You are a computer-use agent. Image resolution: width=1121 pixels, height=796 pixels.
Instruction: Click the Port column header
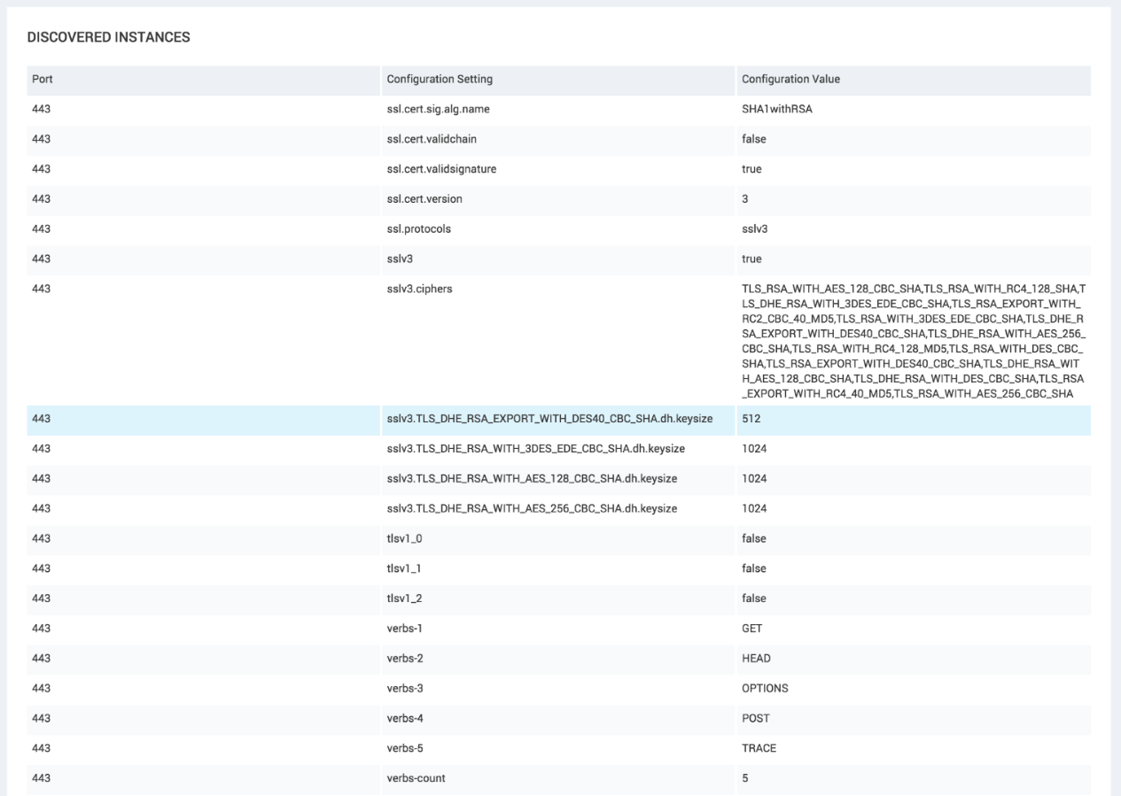[x=43, y=80]
